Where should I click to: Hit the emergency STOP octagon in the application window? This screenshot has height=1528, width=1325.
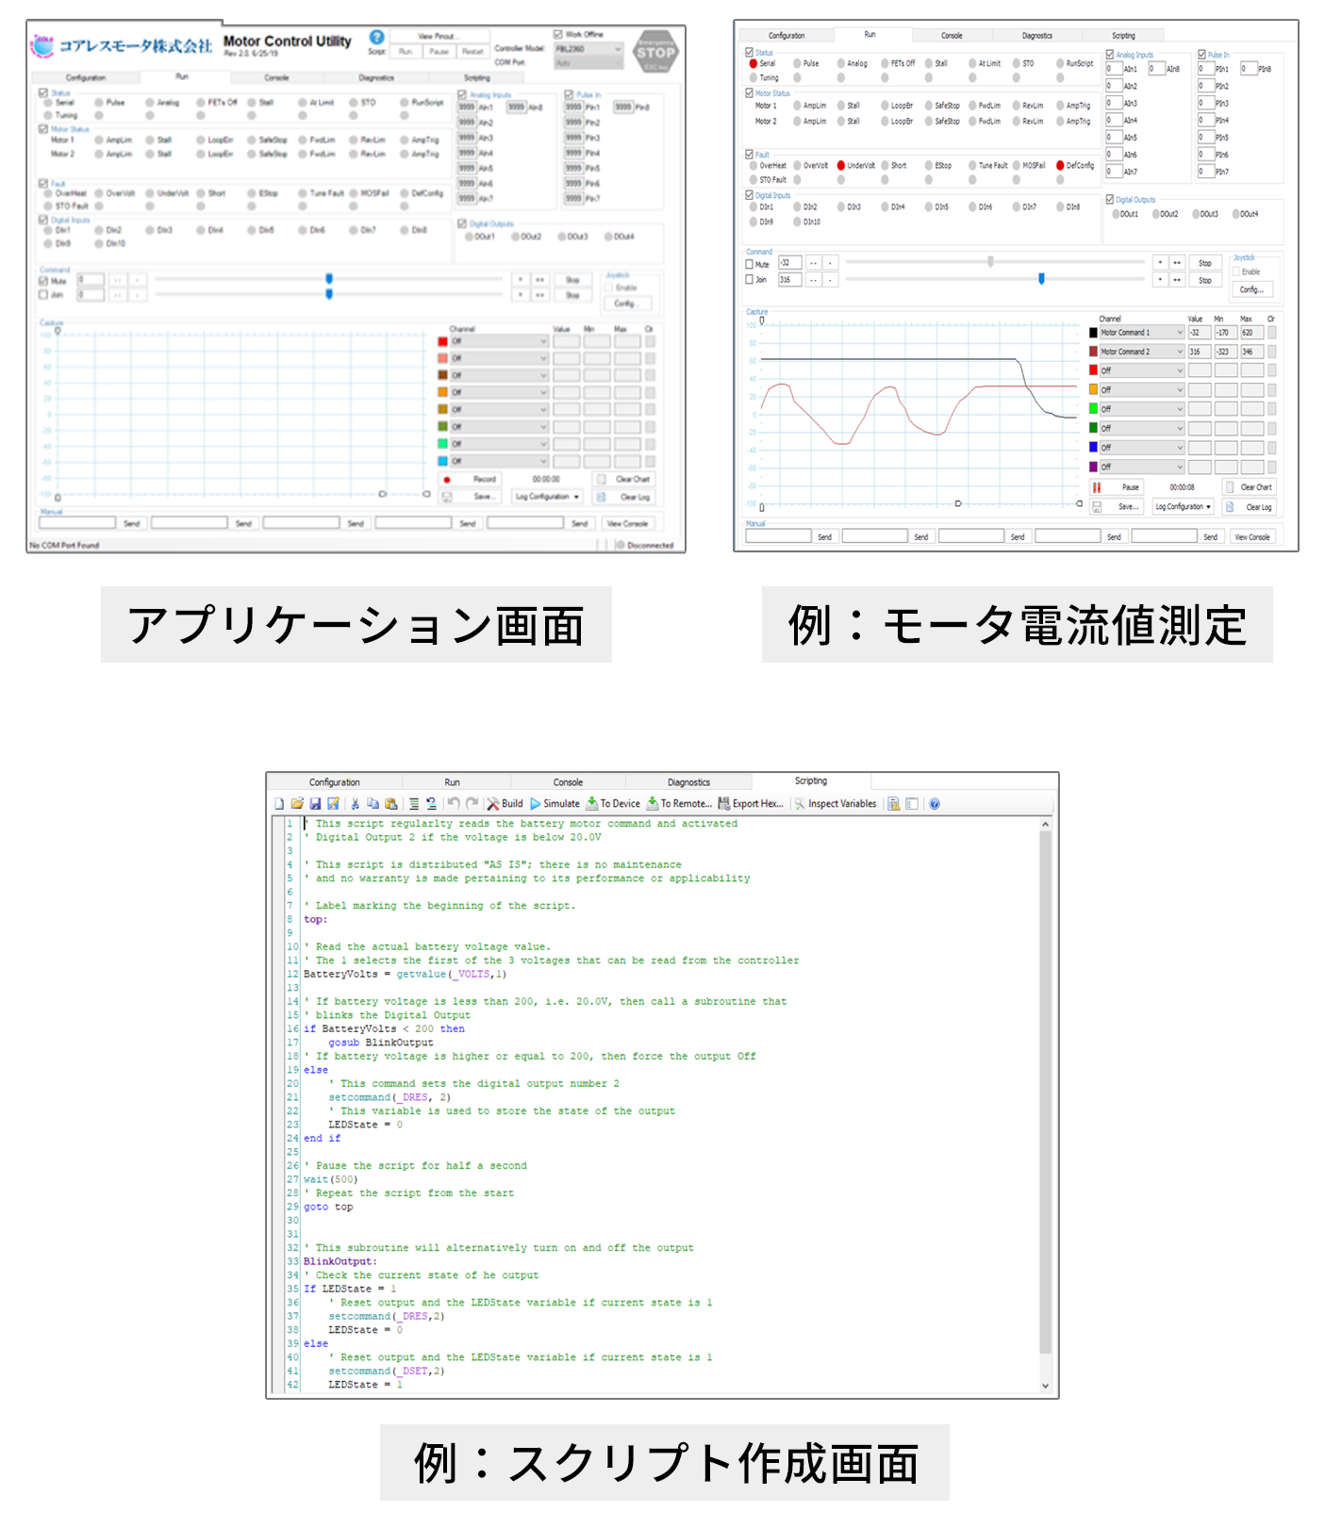(x=656, y=52)
